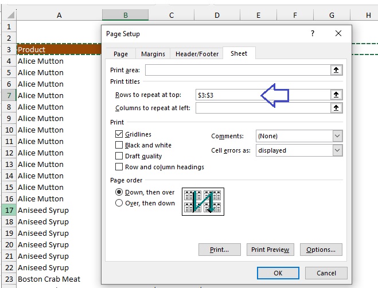Select row 23 header
The image size is (378, 288).
(x=9, y=279)
